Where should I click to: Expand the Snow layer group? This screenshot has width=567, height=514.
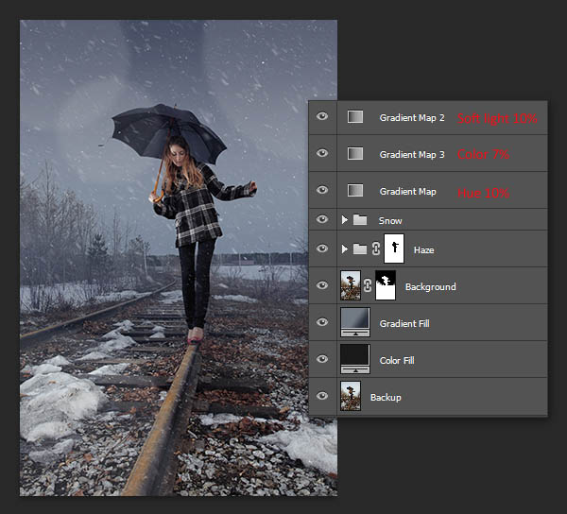(345, 220)
